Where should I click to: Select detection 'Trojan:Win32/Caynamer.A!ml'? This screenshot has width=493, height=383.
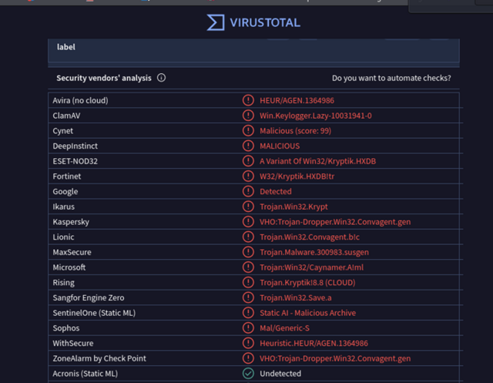pyautogui.click(x=311, y=267)
